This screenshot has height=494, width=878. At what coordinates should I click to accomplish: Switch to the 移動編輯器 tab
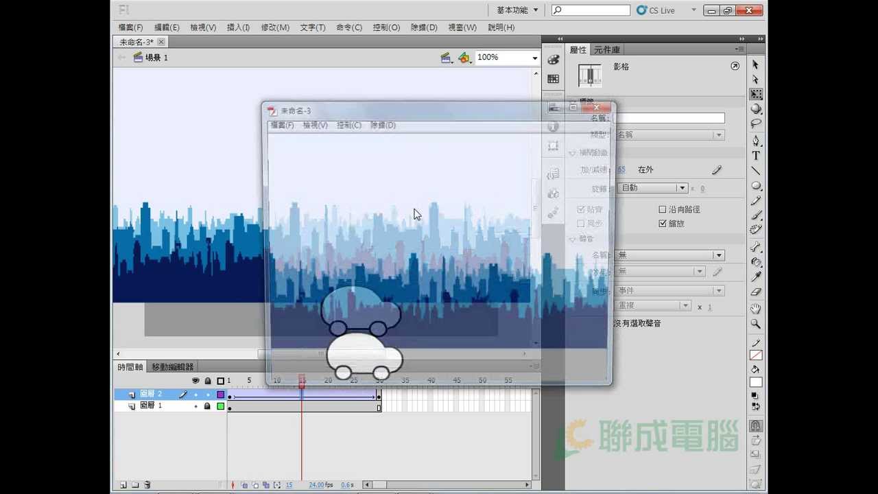(x=173, y=367)
